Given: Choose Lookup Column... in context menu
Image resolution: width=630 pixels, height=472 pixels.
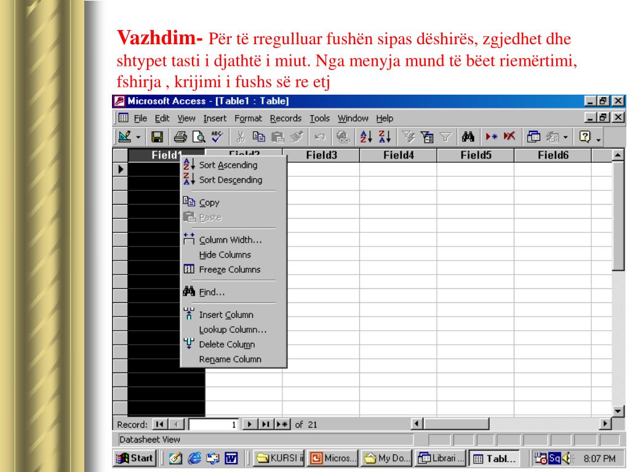Looking at the screenshot, I should [233, 329].
